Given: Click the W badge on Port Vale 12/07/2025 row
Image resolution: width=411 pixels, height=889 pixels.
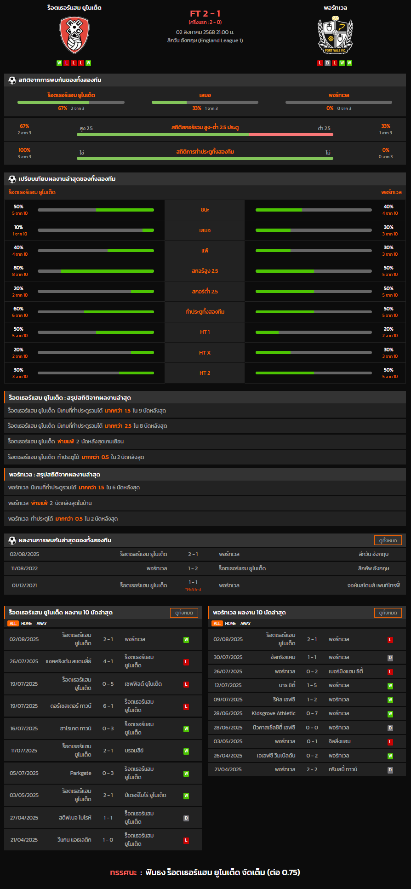Looking at the screenshot, I should (x=390, y=686).
